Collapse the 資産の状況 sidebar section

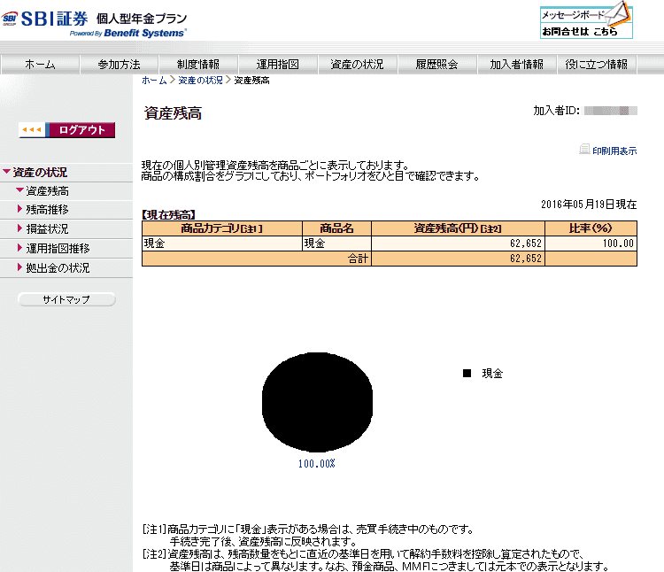pyautogui.click(x=40, y=173)
